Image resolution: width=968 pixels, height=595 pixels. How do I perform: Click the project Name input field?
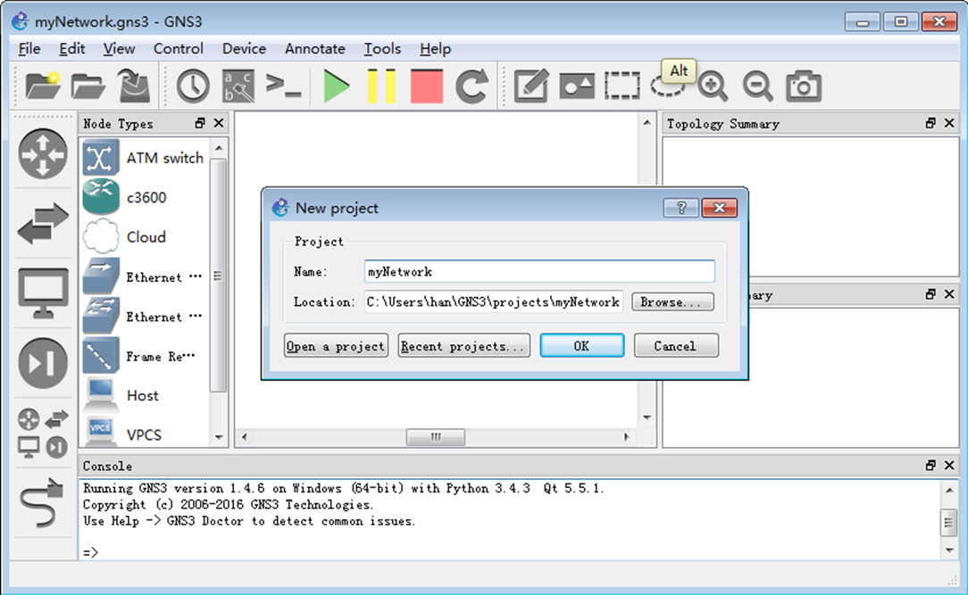(x=539, y=272)
